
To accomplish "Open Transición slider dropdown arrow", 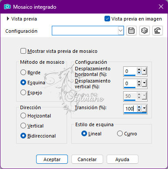I will pyautogui.click(x=144, y=108).
